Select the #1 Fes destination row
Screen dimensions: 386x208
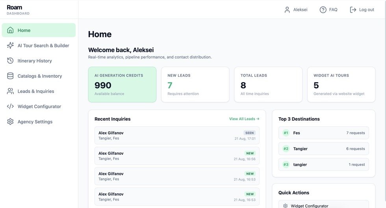coord(323,133)
